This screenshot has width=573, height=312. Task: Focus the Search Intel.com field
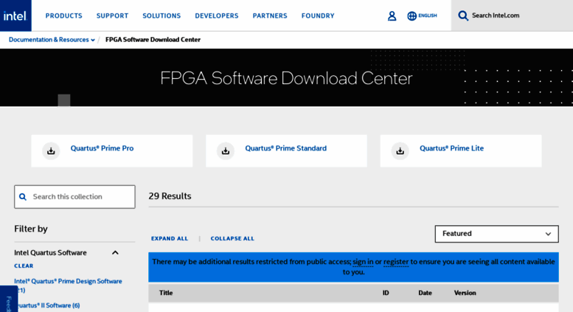(x=512, y=15)
